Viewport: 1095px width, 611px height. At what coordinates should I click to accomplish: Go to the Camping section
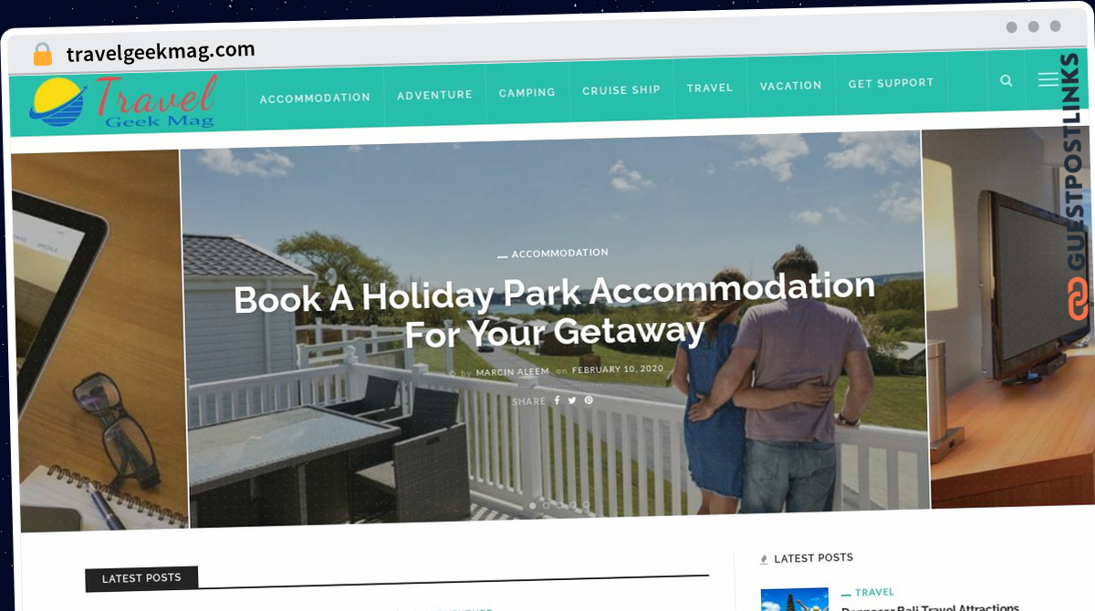click(527, 92)
